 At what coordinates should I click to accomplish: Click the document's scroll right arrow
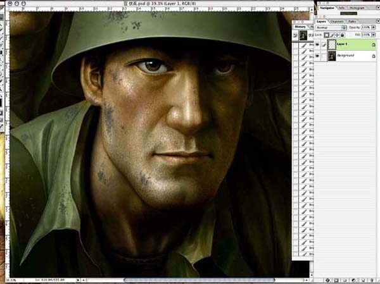pos(307,280)
